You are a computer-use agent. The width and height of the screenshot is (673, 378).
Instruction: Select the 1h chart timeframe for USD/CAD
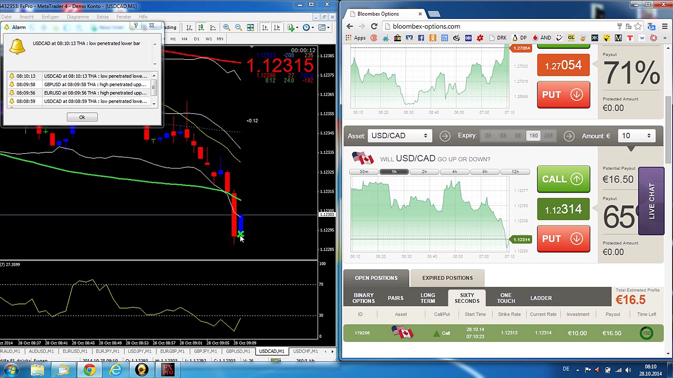394,172
